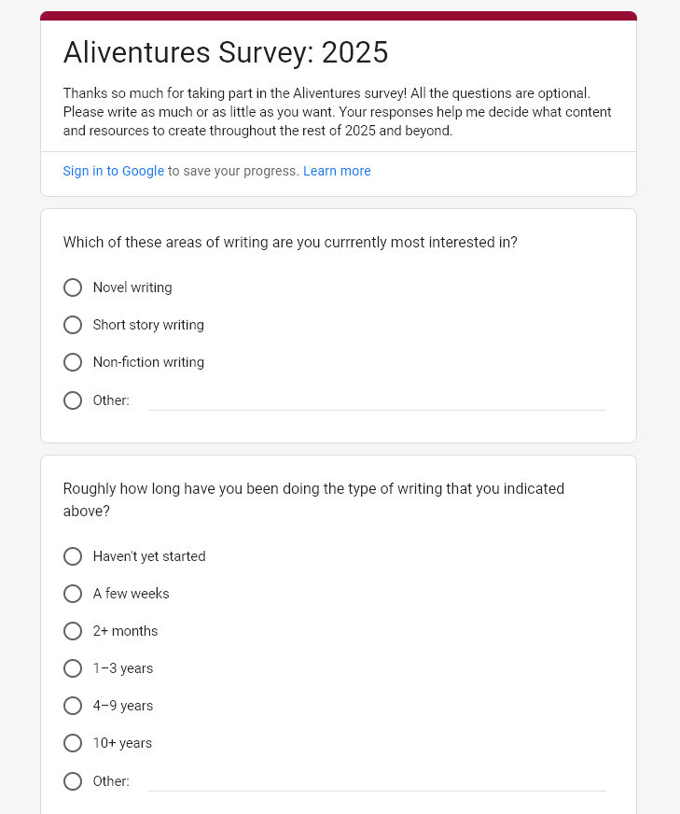Open the Sign in to Google link
Viewport: 680px width, 814px height.
point(113,171)
